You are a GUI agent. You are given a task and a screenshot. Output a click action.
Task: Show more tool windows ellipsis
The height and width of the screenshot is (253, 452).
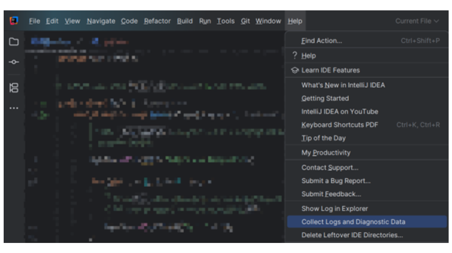[x=14, y=108]
